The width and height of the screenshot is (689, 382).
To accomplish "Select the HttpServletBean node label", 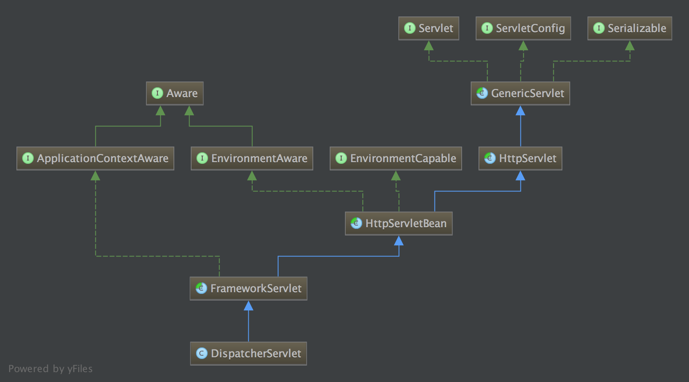I will pyautogui.click(x=406, y=223).
